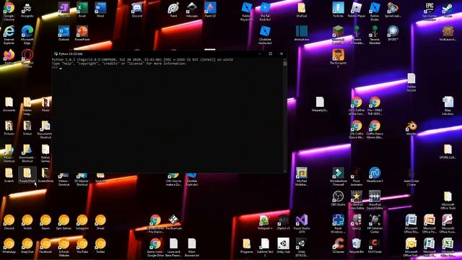The image size is (462, 260).
Task: Open the WavePad Sound Editor shortcut
Action: 375,199
